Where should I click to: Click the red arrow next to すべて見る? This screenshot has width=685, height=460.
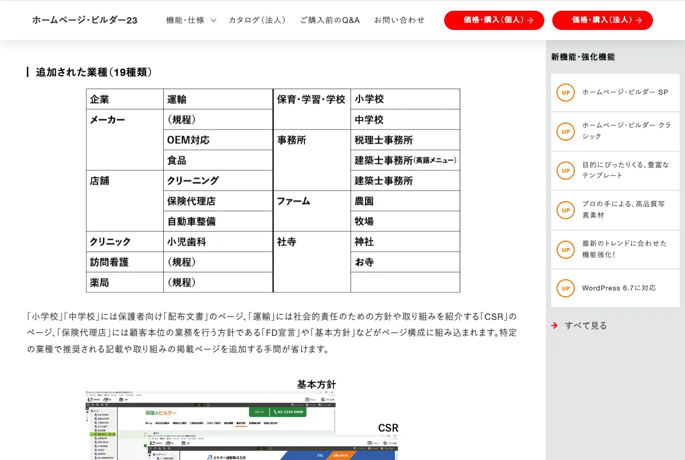(x=554, y=325)
